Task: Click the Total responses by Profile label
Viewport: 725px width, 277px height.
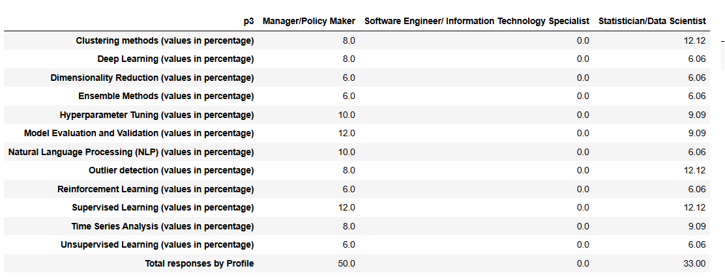Action: point(199,263)
